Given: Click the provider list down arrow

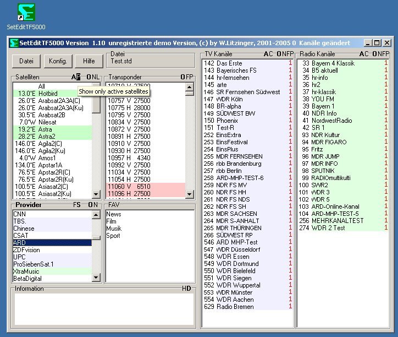Looking at the screenshot, I should pos(96,278).
